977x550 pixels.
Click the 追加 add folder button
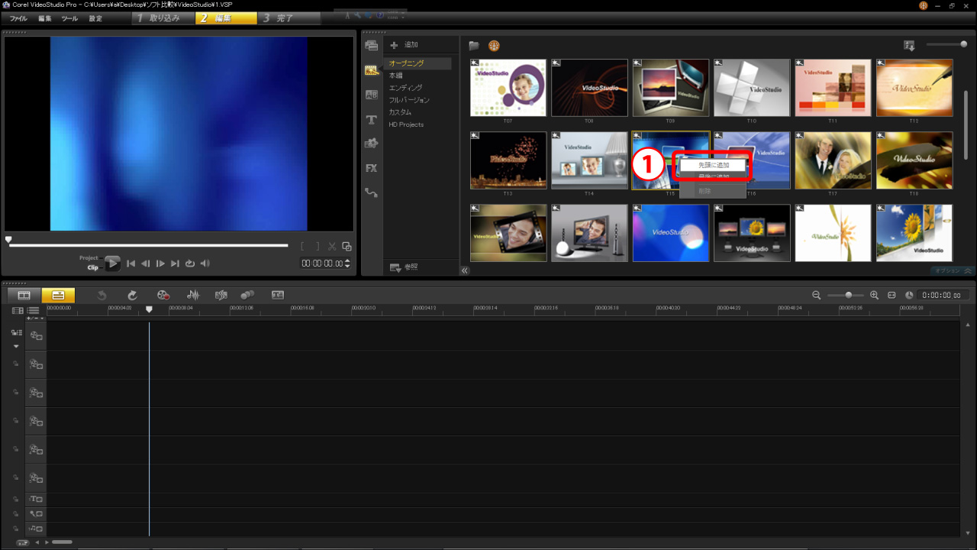tap(404, 45)
